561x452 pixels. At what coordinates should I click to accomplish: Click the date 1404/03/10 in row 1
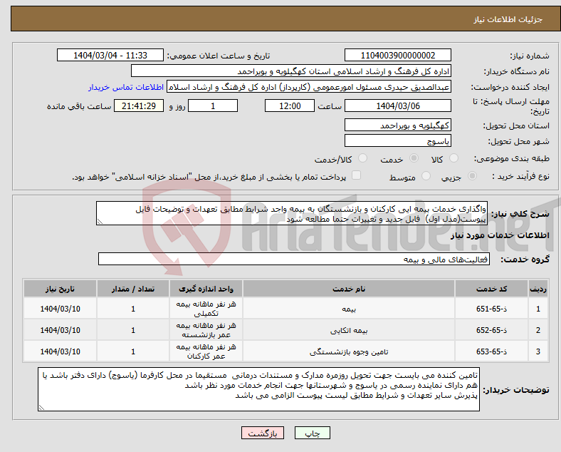pyautogui.click(x=60, y=309)
